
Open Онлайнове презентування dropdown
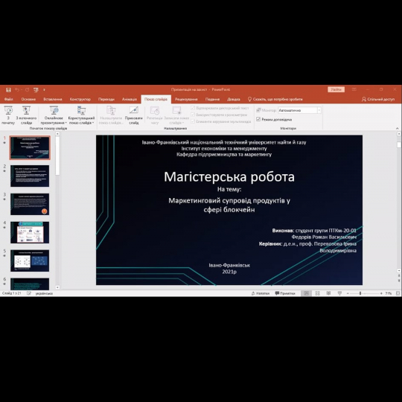pyautogui.click(x=54, y=115)
